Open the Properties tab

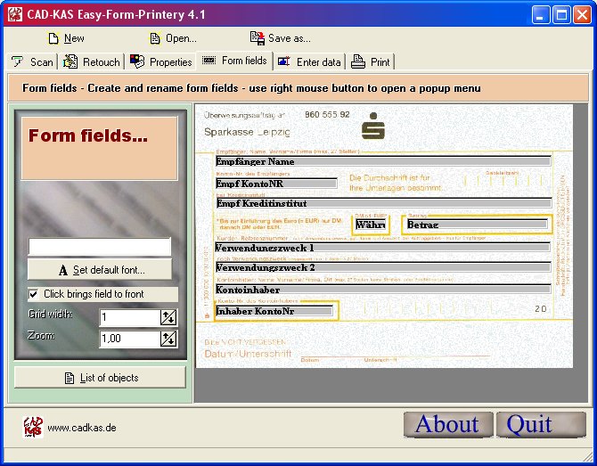(x=161, y=62)
